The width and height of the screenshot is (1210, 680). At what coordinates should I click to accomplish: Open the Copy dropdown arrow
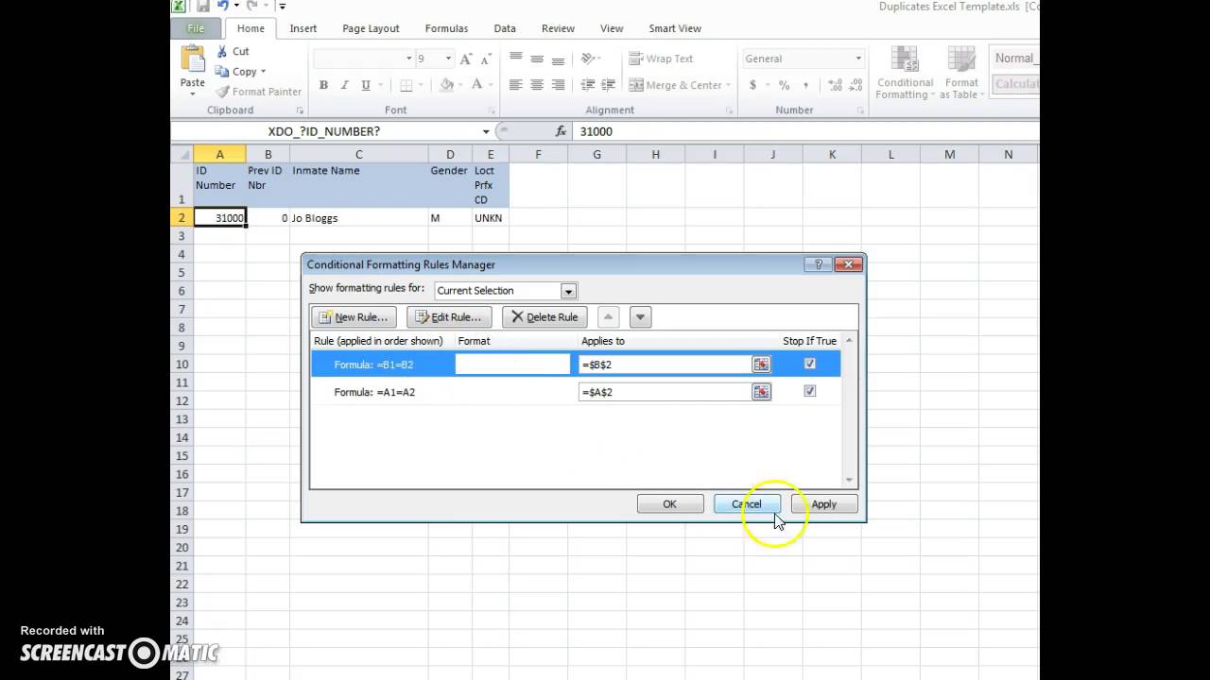click(263, 72)
